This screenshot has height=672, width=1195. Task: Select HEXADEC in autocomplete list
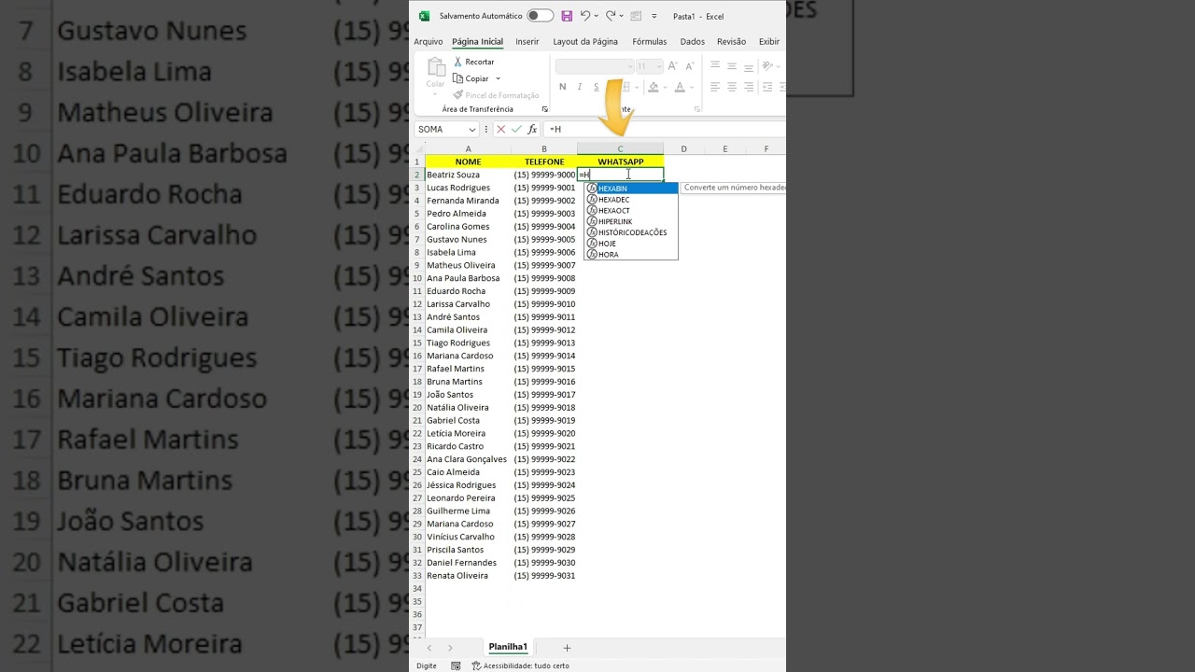(631, 200)
